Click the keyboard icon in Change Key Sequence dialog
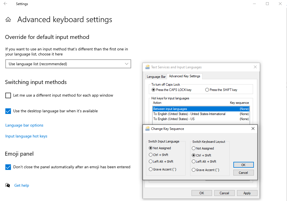 147,128
